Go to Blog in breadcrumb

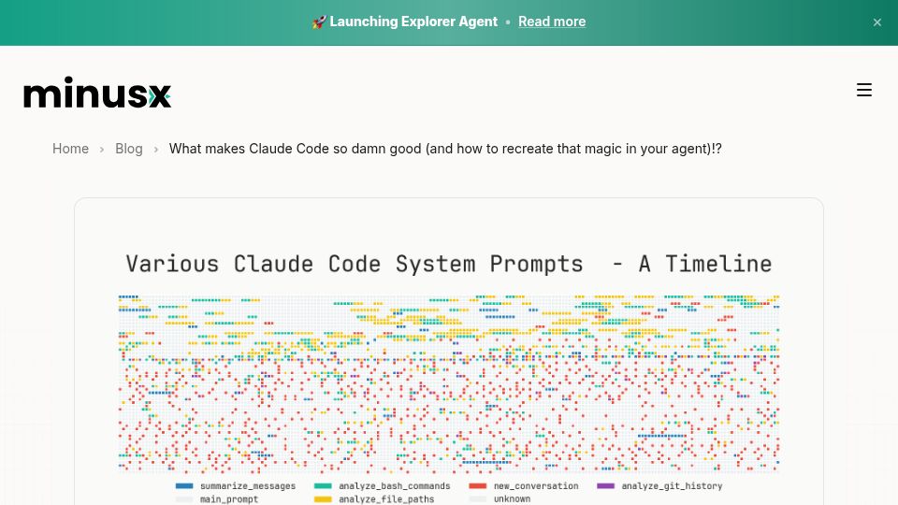(129, 149)
